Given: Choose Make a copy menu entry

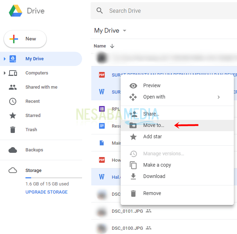Looking at the screenshot, I should [177, 165].
